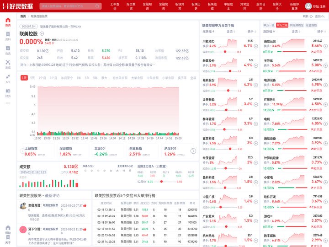
Task: Add 兆新股份 with its plus icon
Action: pos(256,85)
